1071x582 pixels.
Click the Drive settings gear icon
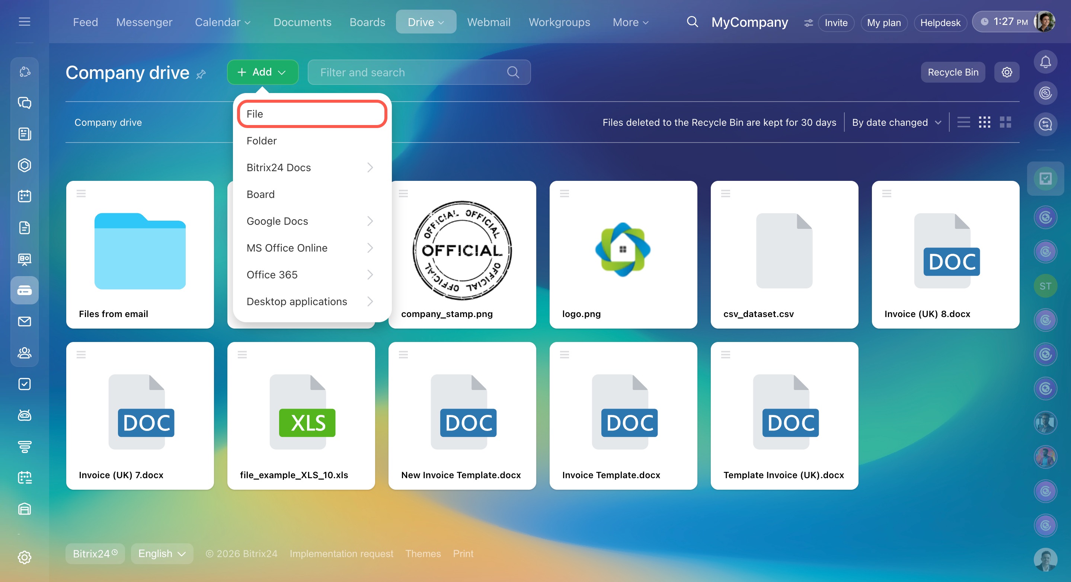tap(1006, 72)
